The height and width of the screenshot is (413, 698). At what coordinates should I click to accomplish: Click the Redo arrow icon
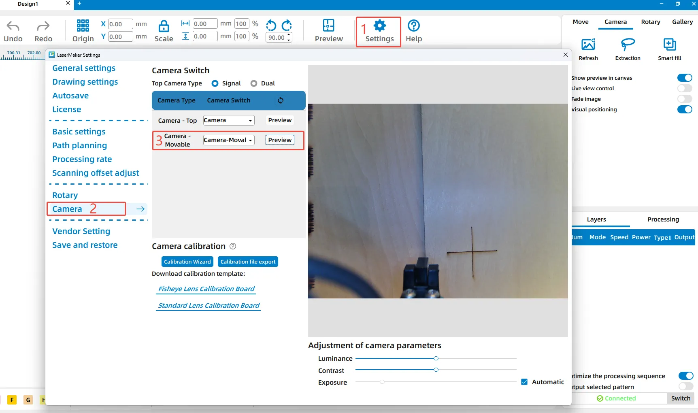coord(43,27)
